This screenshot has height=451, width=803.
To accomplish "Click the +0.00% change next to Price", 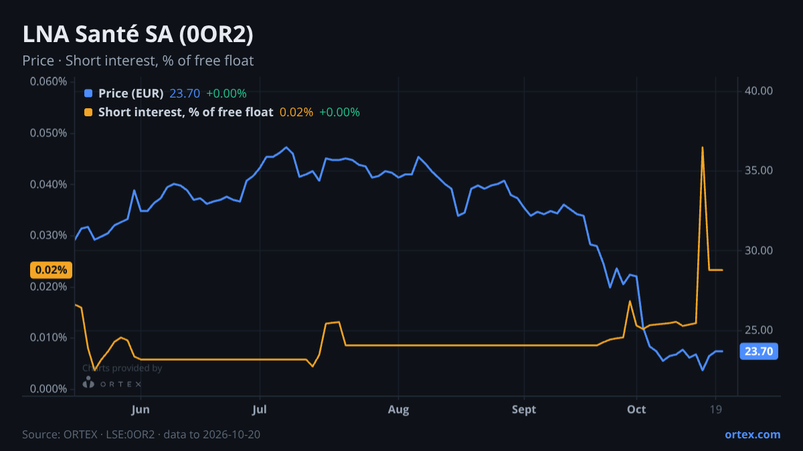I will pyautogui.click(x=226, y=93).
